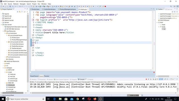Click the New file icon in the toolbar
This screenshot has height=101, width=179.
point(2,6)
